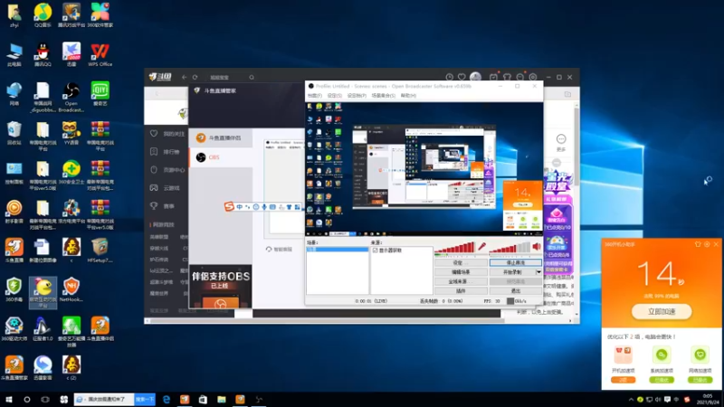Viewport: 724px width, 407px height.
Task: Open the fourth OBS menu ending in (S)
Action: tap(383, 96)
